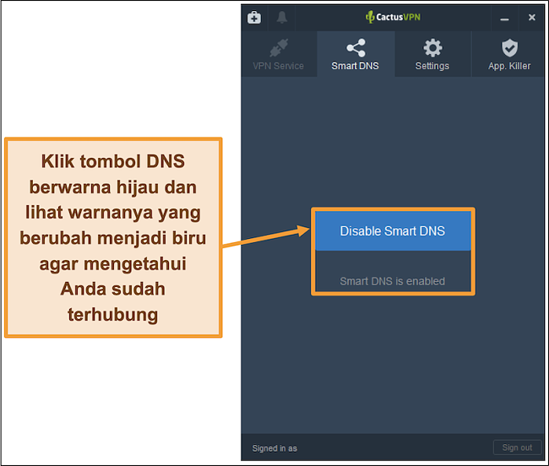Screen dimensions: 549x466
Task: Select the "Signed in as" label
Action: (274, 448)
